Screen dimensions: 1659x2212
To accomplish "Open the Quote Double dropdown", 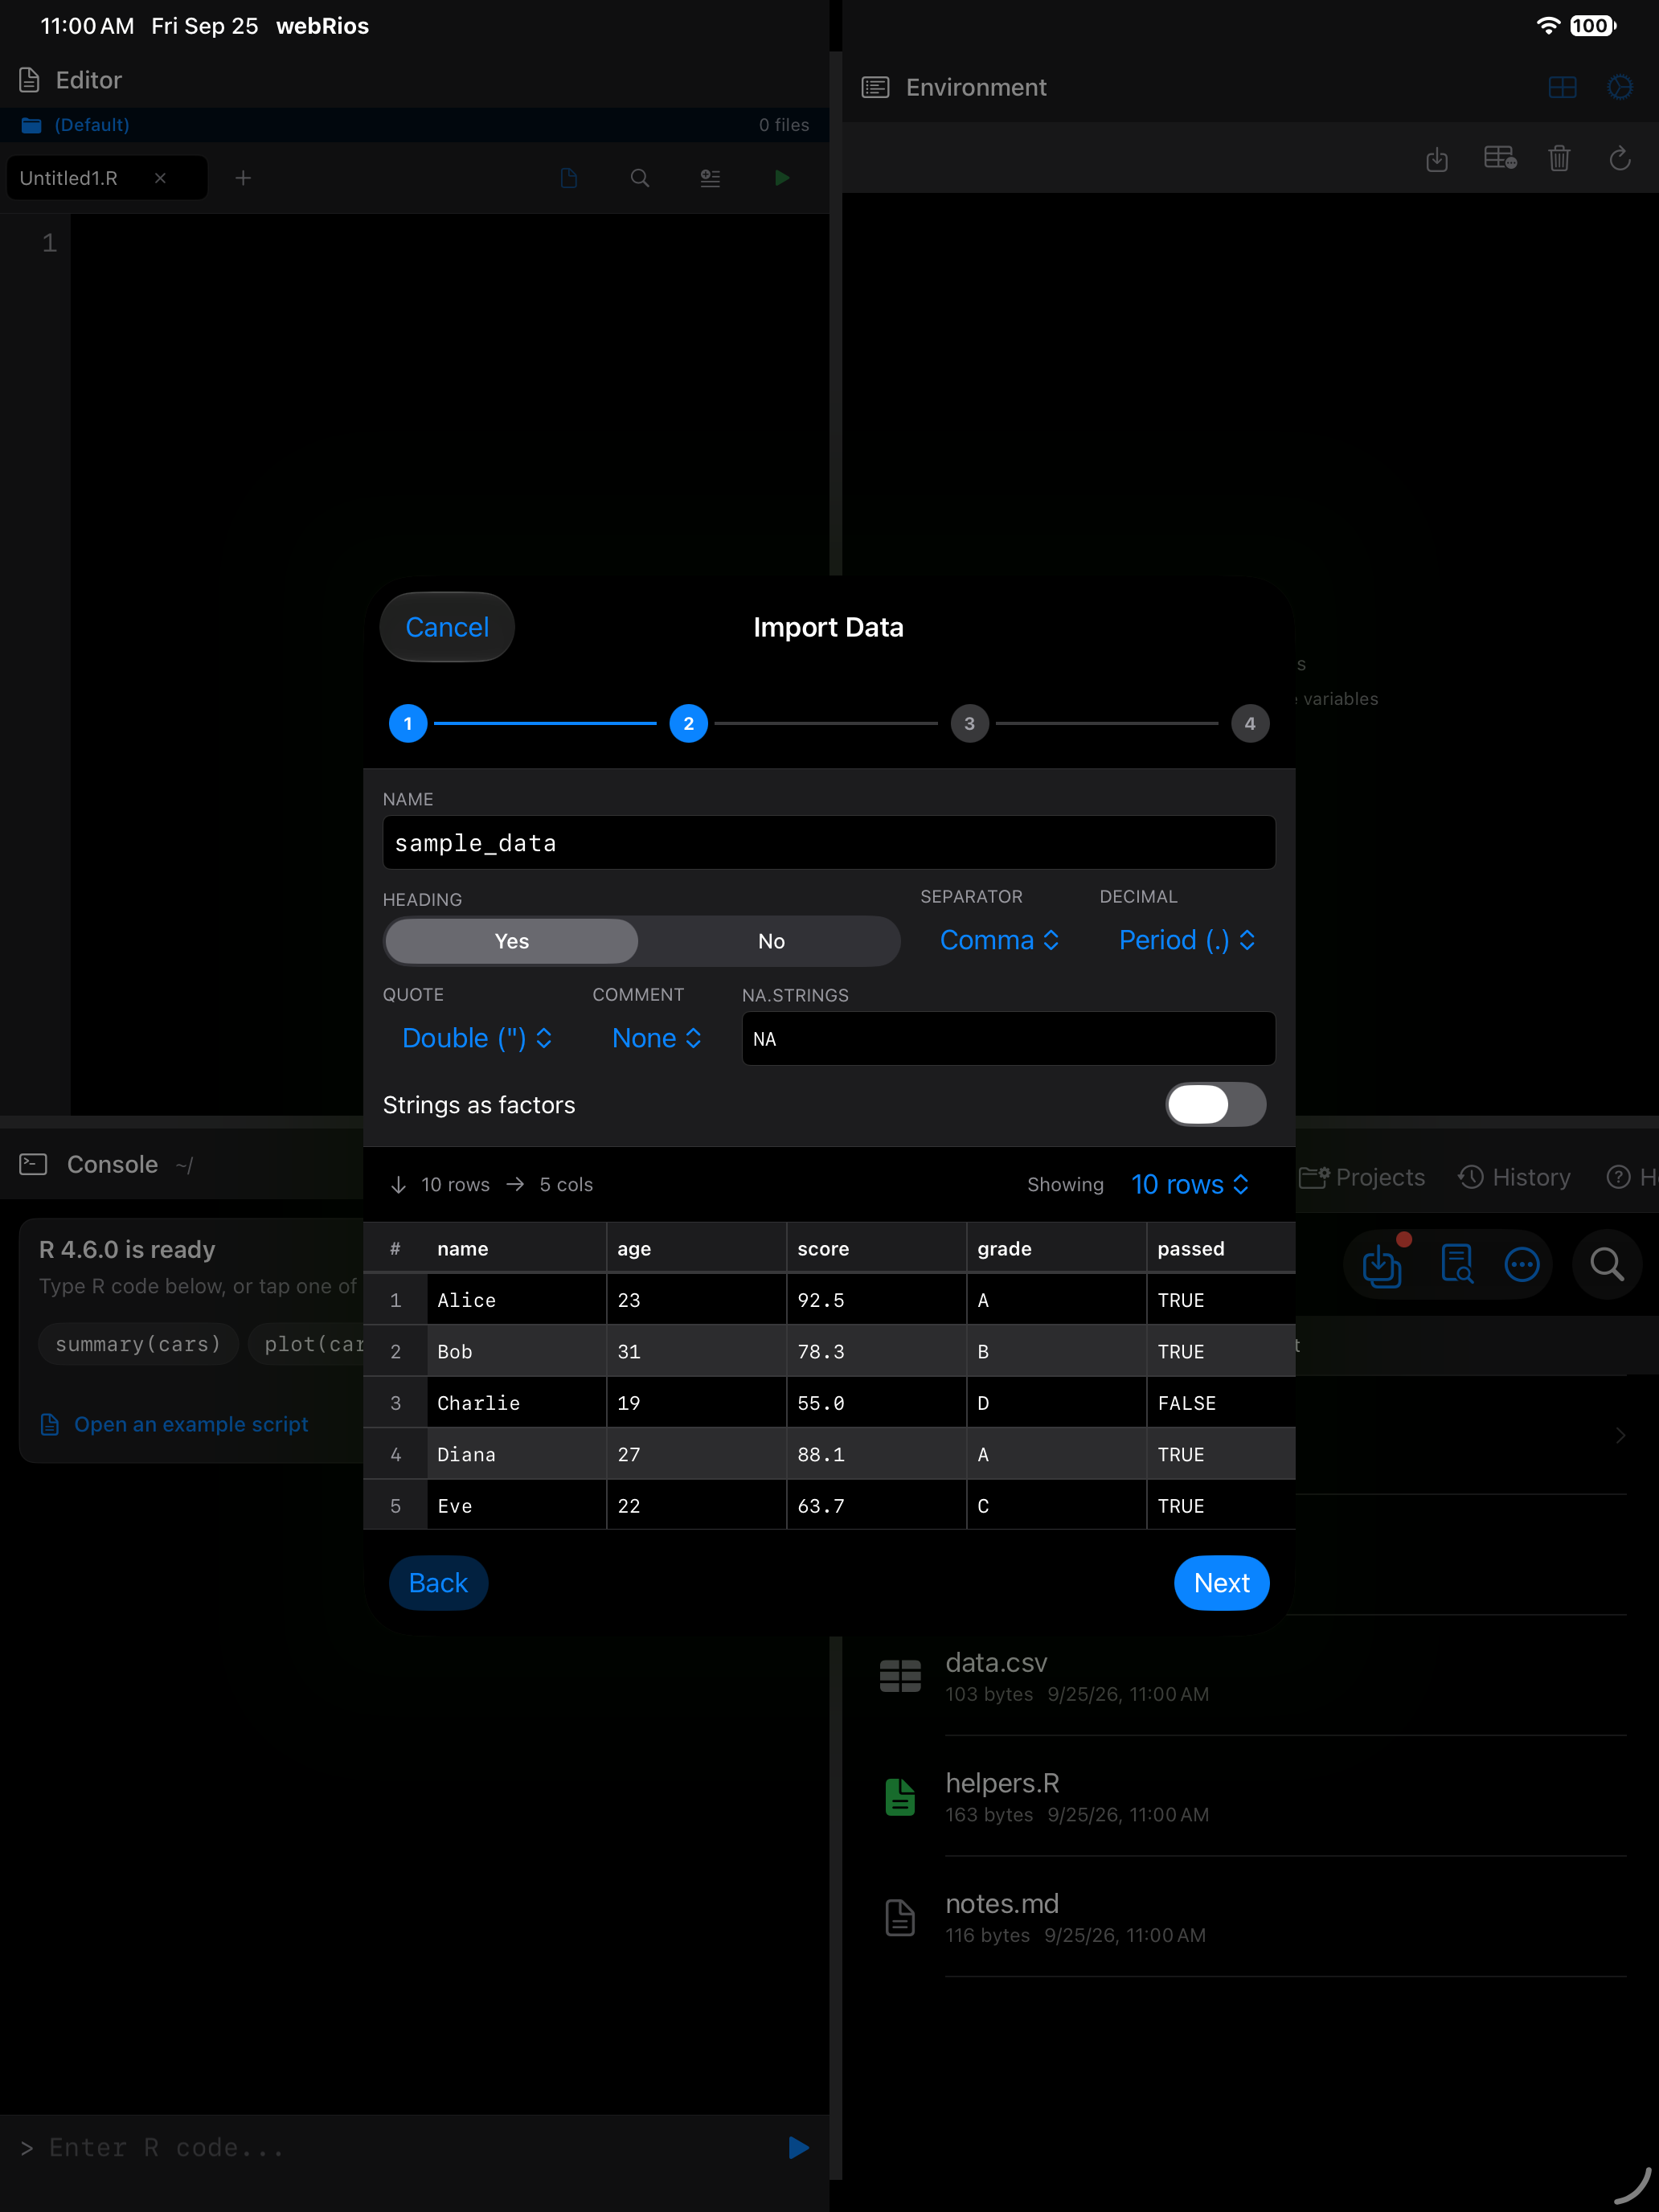I will pyautogui.click(x=477, y=1038).
